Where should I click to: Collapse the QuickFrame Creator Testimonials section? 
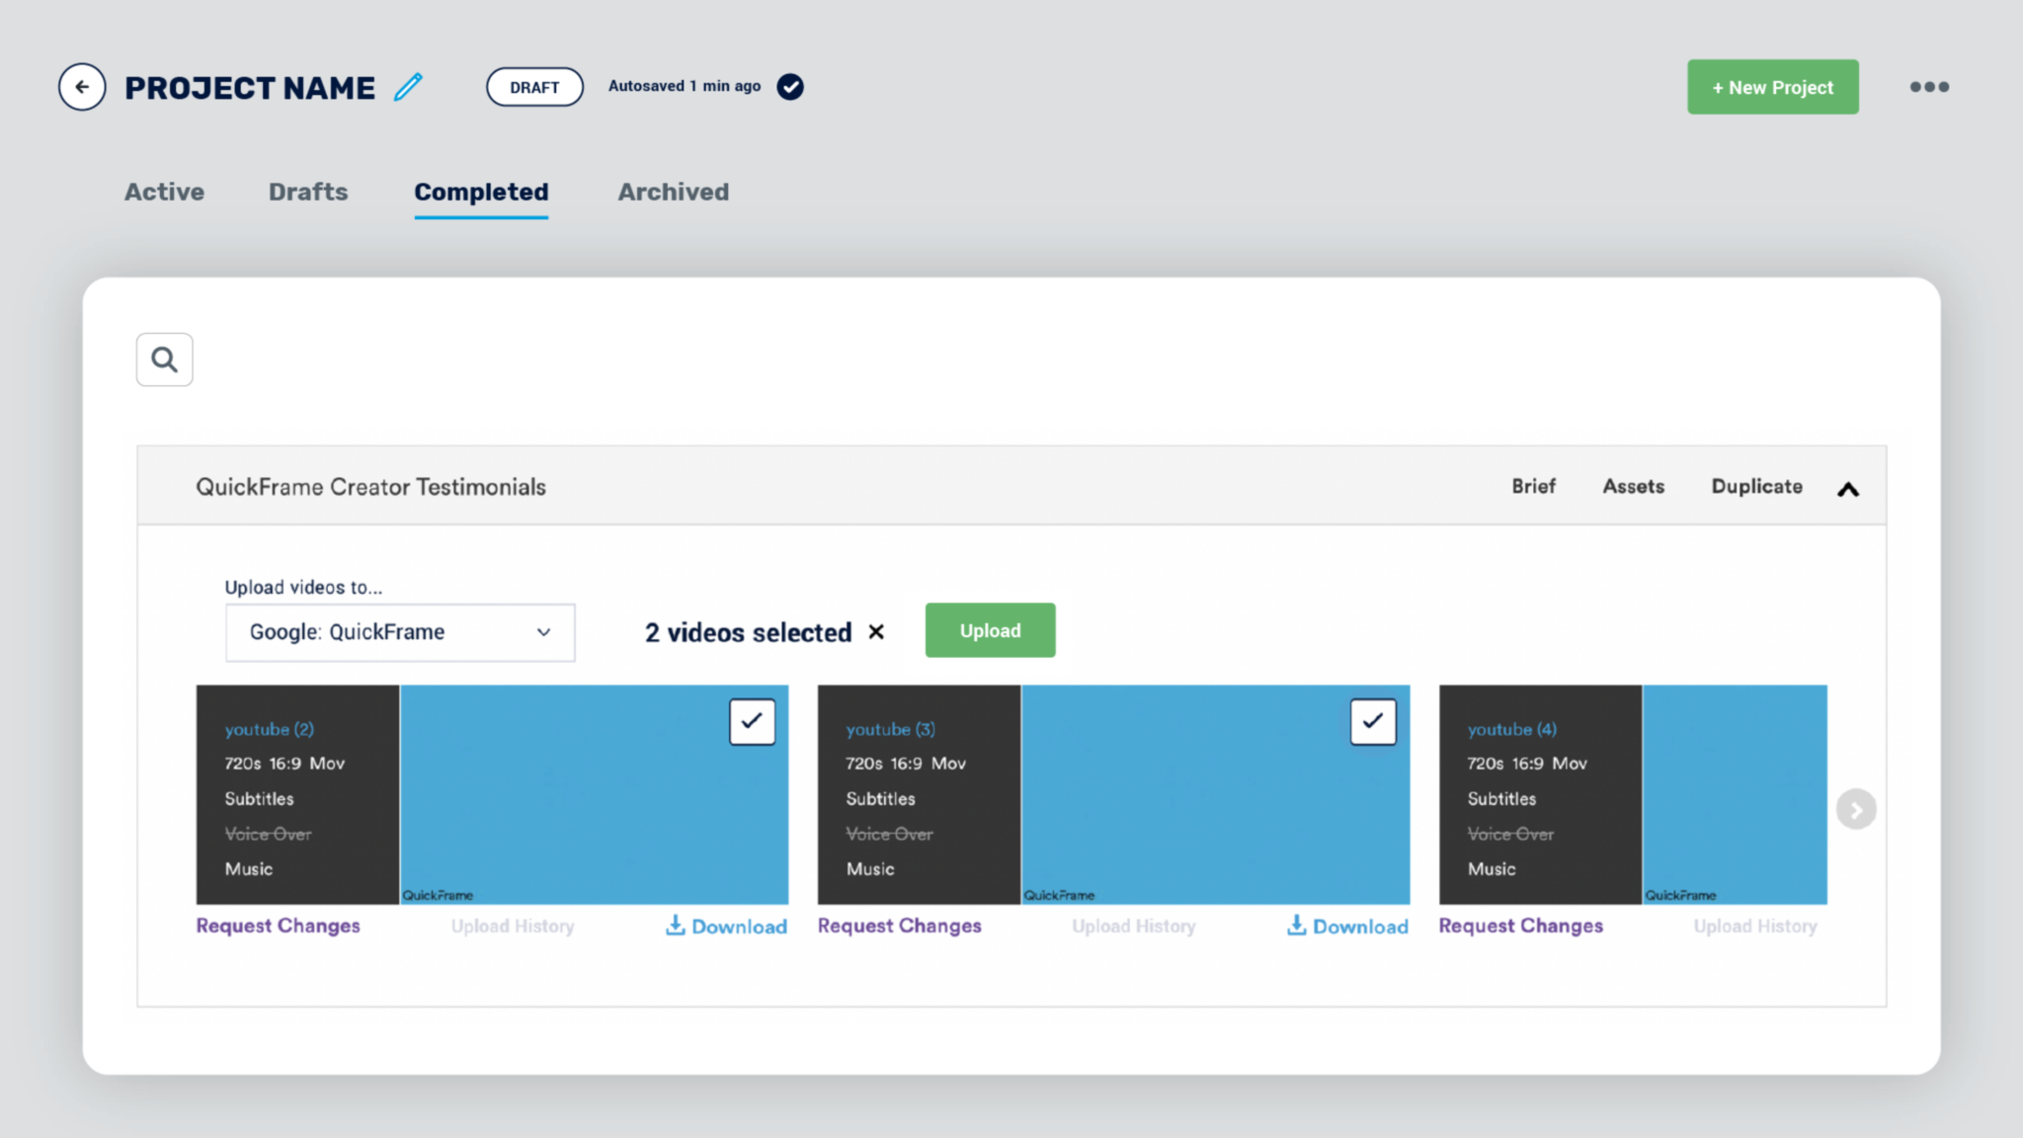(x=1848, y=489)
